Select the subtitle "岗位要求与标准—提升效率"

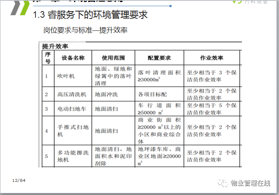(x=85, y=30)
